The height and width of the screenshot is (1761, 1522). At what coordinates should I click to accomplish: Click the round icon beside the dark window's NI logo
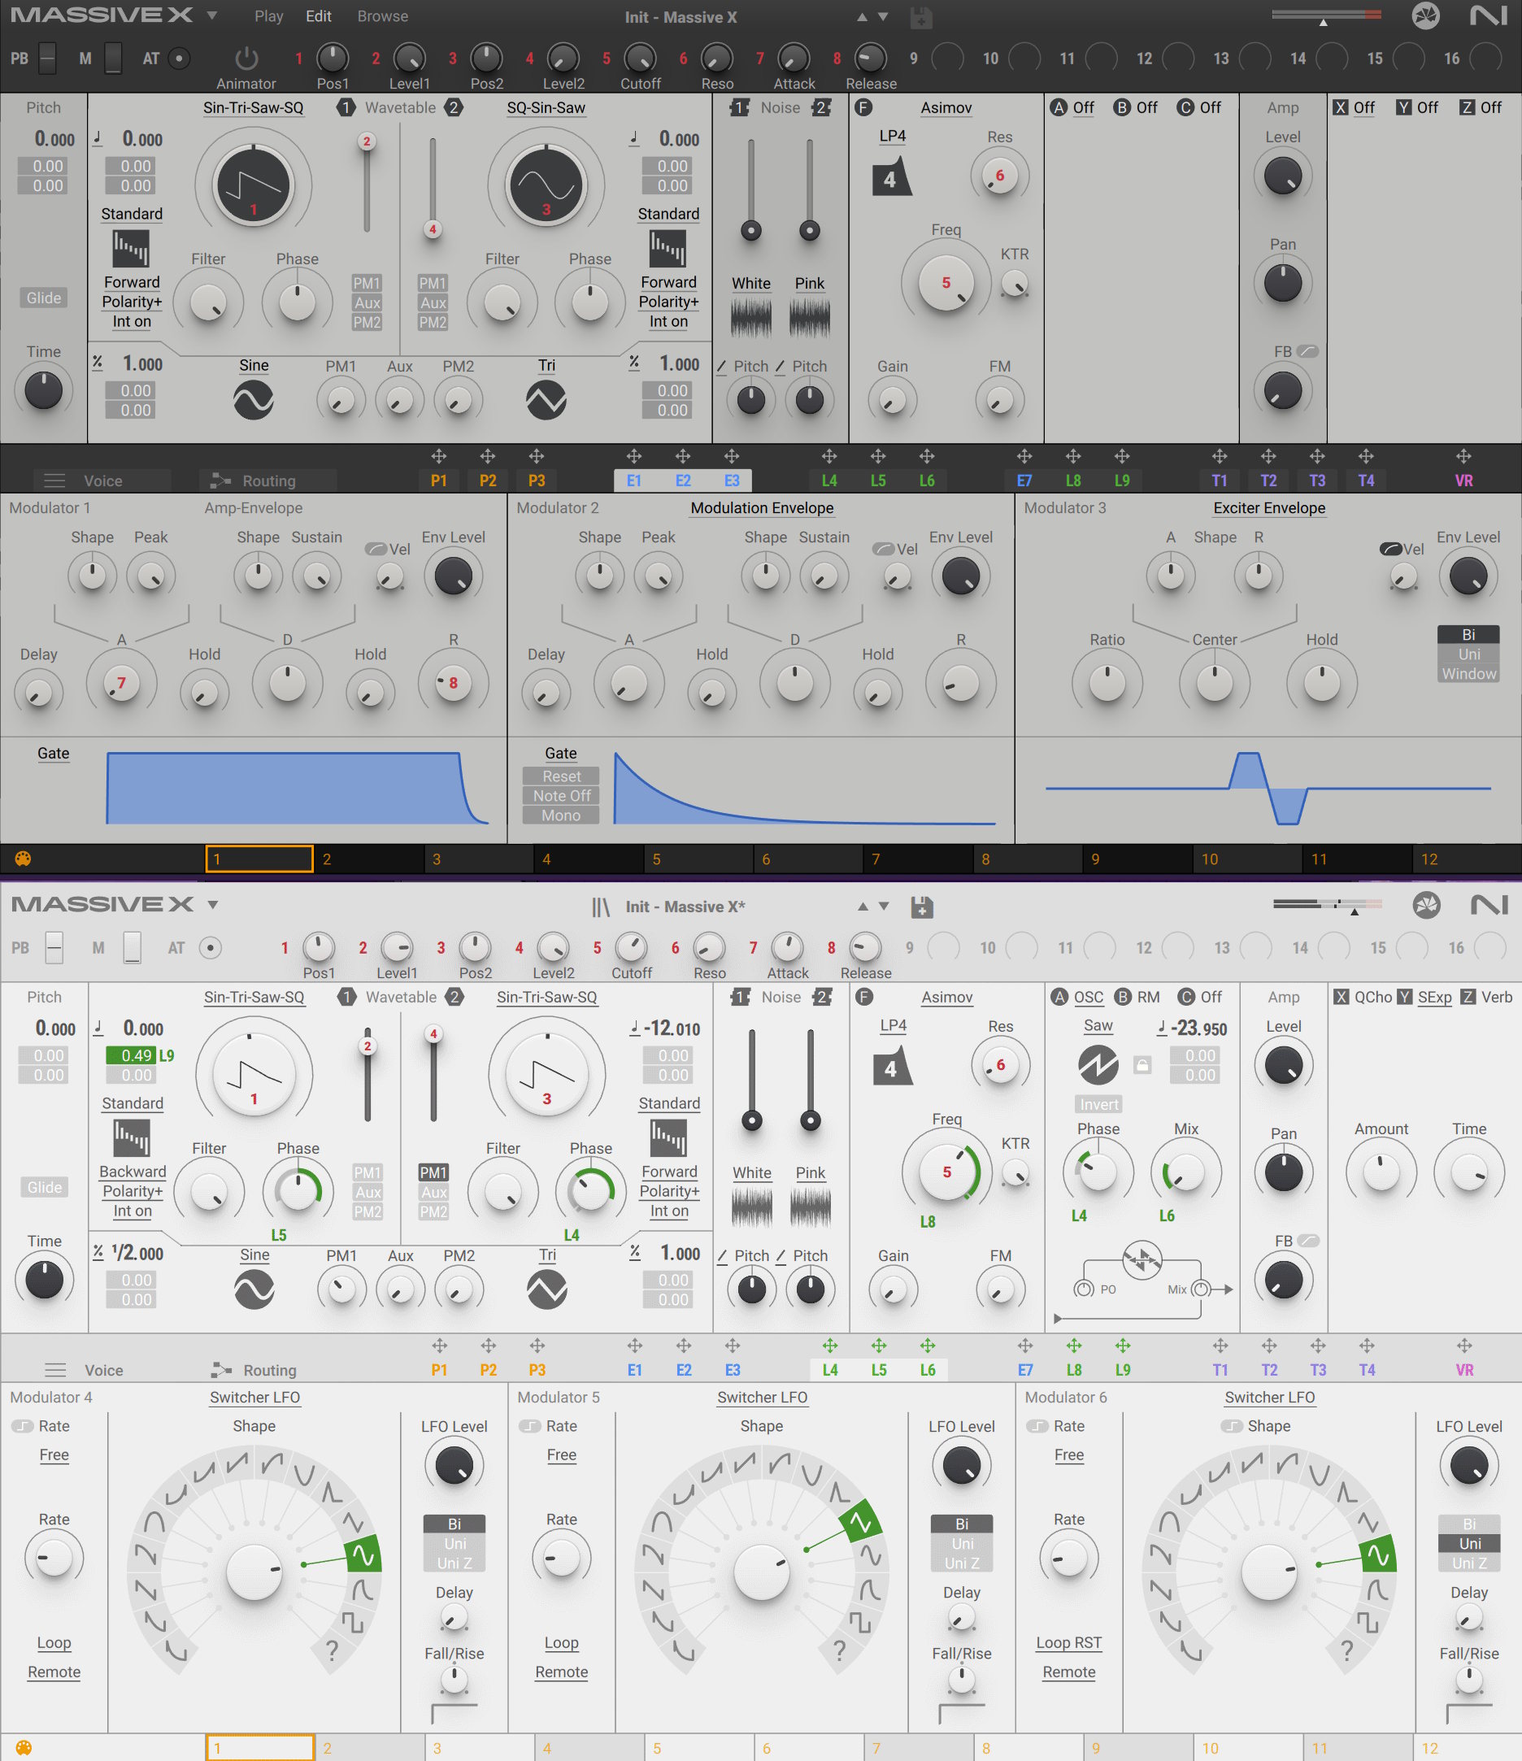coord(1426,16)
